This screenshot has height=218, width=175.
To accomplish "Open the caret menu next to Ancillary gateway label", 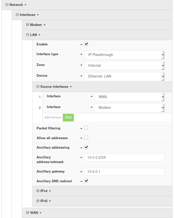I will point(81,172).
